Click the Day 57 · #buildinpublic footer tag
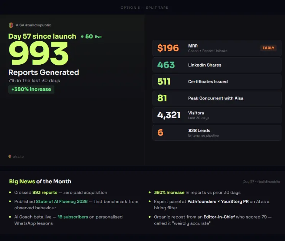Image resolution: width=285 pixels, height=241 pixels. tap(262, 181)
